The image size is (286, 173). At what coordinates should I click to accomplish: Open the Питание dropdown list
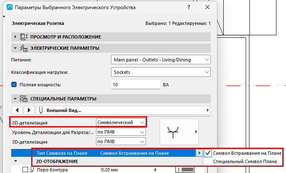point(161,60)
